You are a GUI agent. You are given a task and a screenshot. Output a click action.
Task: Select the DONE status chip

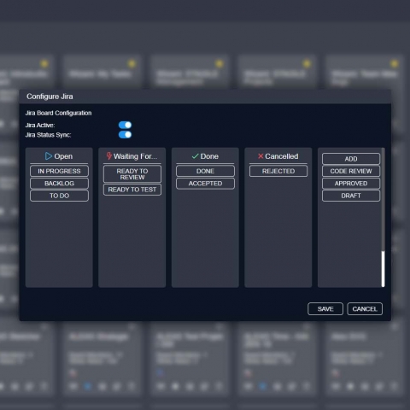[205, 171]
